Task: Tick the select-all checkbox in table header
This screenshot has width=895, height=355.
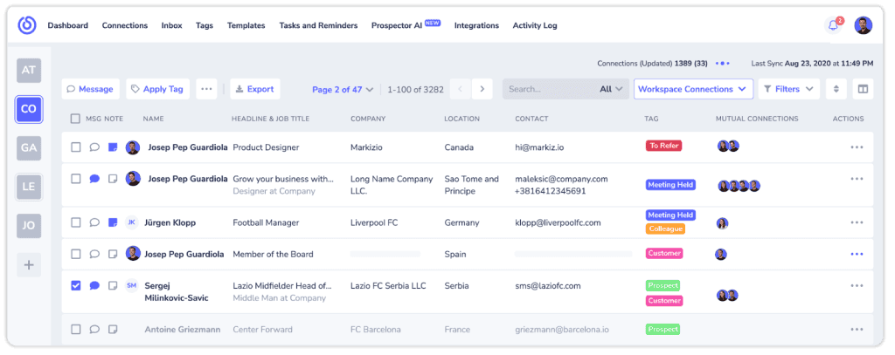Action: click(75, 119)
